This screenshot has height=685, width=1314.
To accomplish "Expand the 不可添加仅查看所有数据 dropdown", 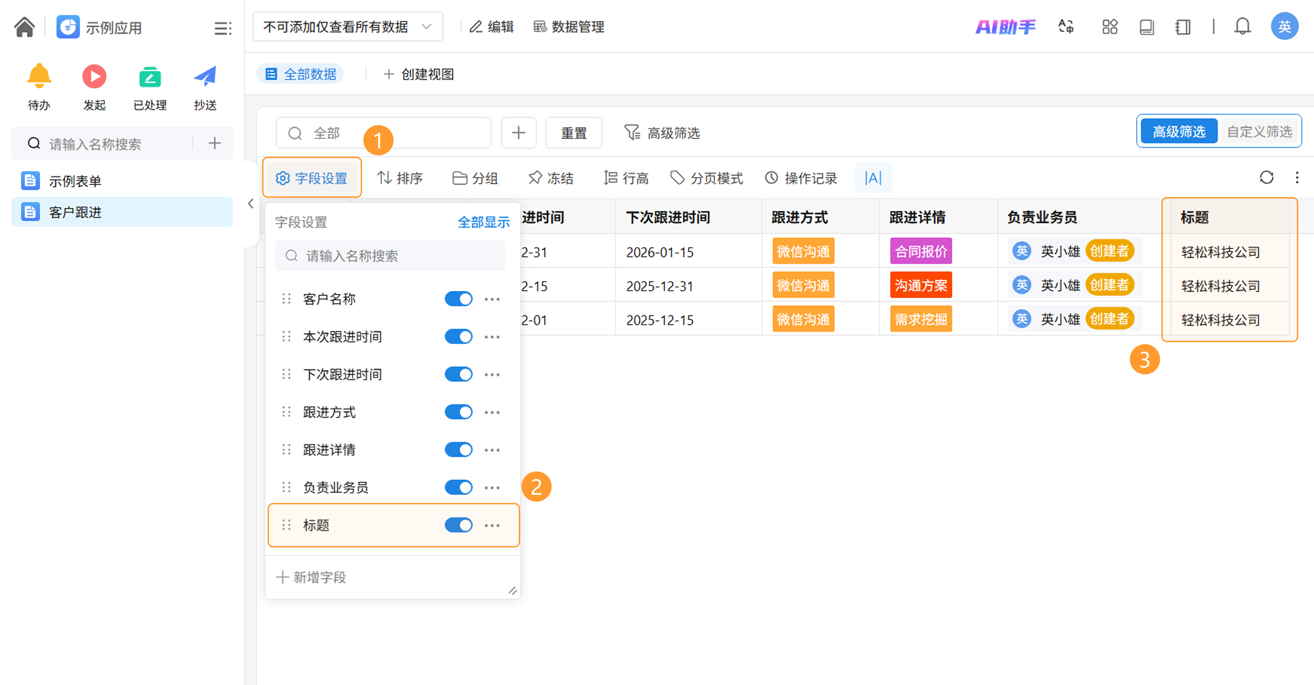I will (347, 27).
